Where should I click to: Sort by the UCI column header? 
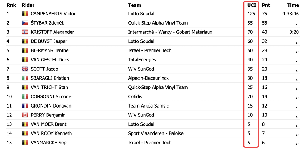pyautogui.click(x=252, y=5)
